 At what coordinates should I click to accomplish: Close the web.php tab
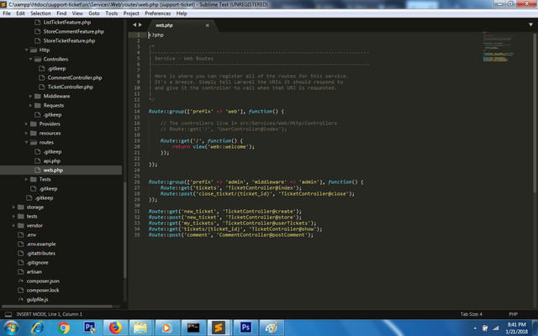208,25
